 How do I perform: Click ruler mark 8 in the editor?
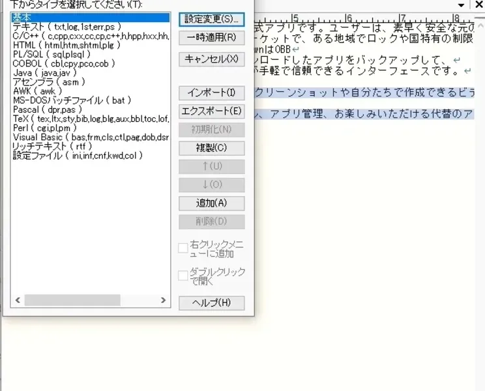(x=456, y=18)
